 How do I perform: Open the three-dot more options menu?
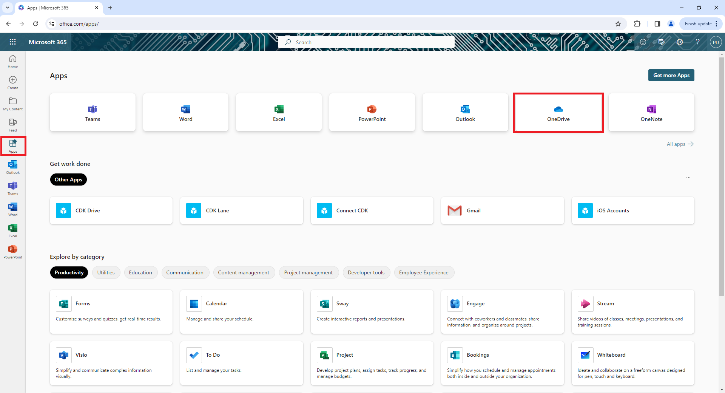[x=688, y=177]
